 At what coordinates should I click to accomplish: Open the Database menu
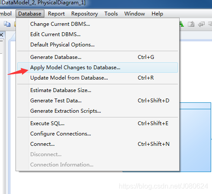[30, 14]
